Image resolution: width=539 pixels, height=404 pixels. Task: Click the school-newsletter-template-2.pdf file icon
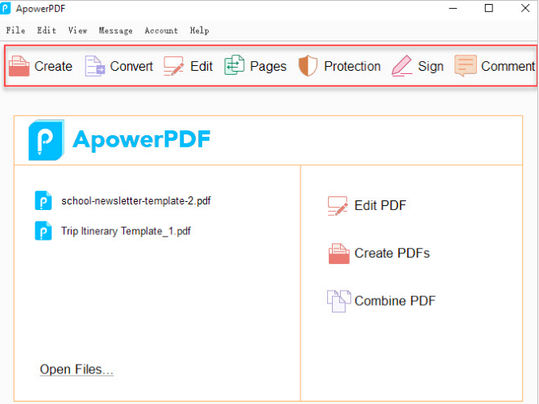[44, 200]
